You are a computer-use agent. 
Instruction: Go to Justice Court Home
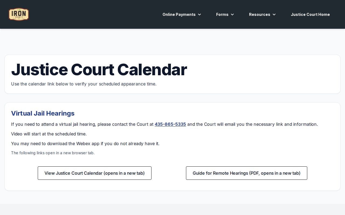(310, 15)
